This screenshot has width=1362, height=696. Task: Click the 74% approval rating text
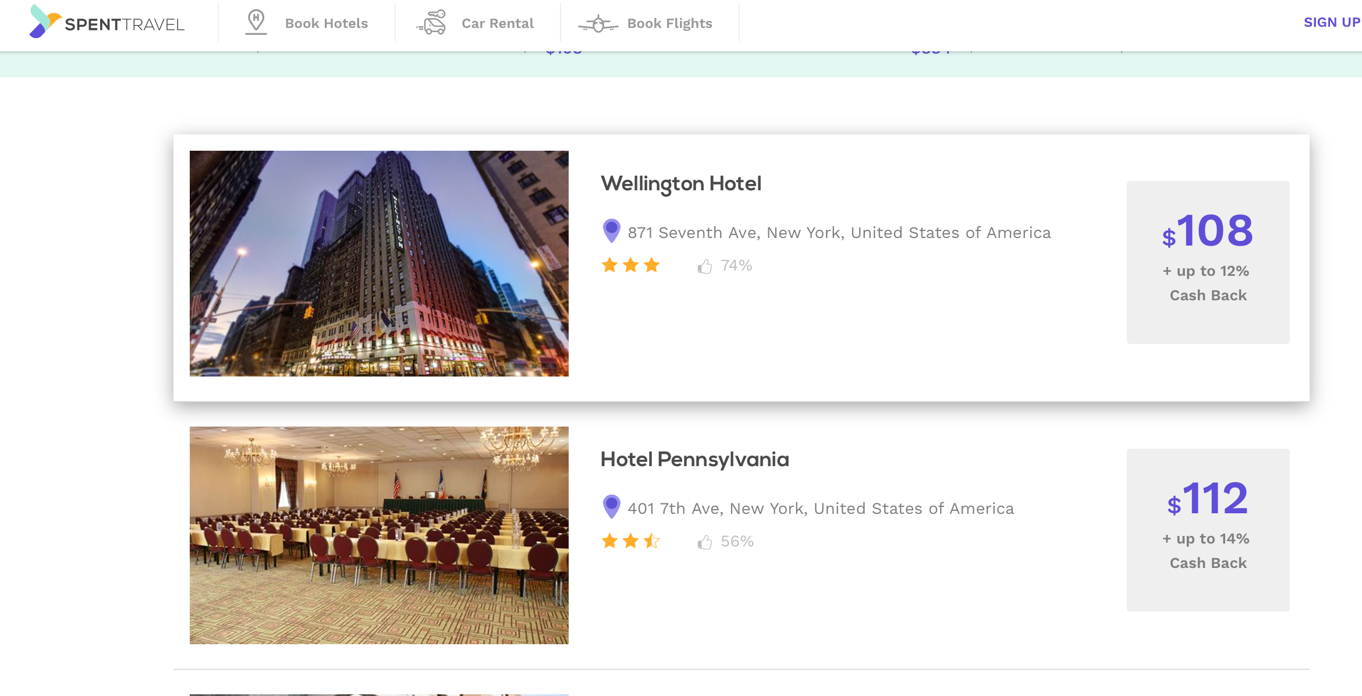coord(736,265)
